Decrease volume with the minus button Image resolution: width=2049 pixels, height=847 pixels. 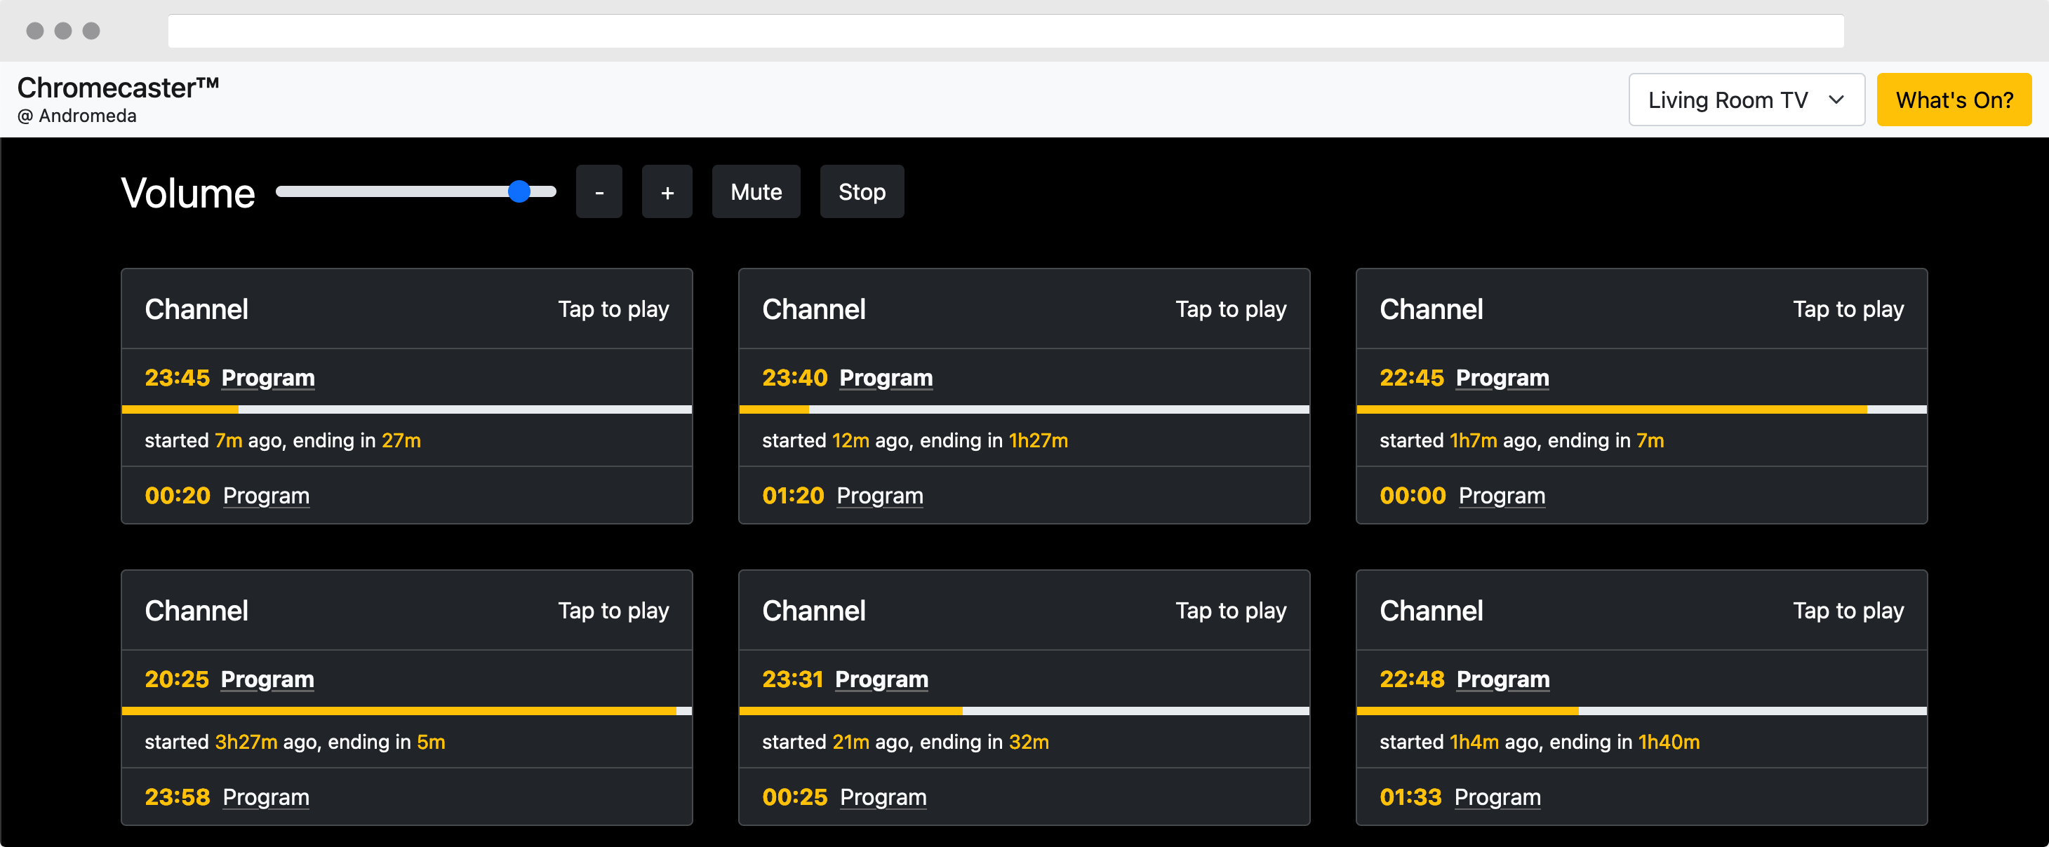(599, 191)
